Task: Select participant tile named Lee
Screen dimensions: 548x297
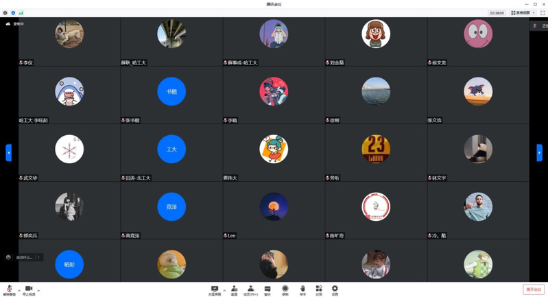Action: [x=274, y=211]
